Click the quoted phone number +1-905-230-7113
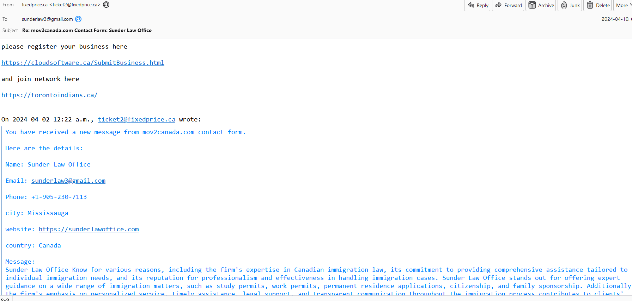 (x=59, y=197)
